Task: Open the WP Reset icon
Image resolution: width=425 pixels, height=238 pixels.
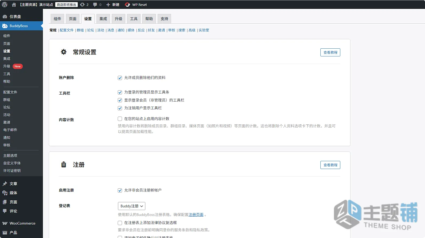Action: click(127, 5)
